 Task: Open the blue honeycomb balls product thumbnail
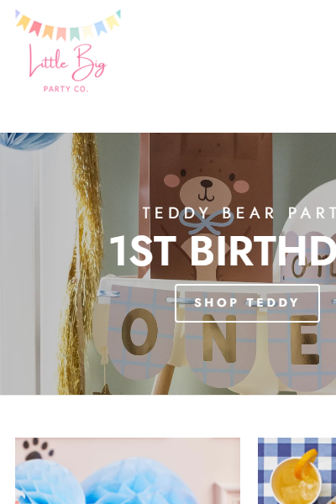tap(128, 470)
